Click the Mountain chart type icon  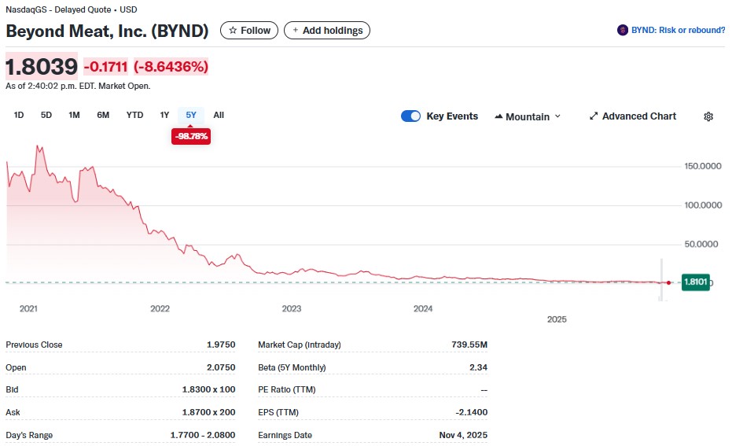[x=498, y=116]
